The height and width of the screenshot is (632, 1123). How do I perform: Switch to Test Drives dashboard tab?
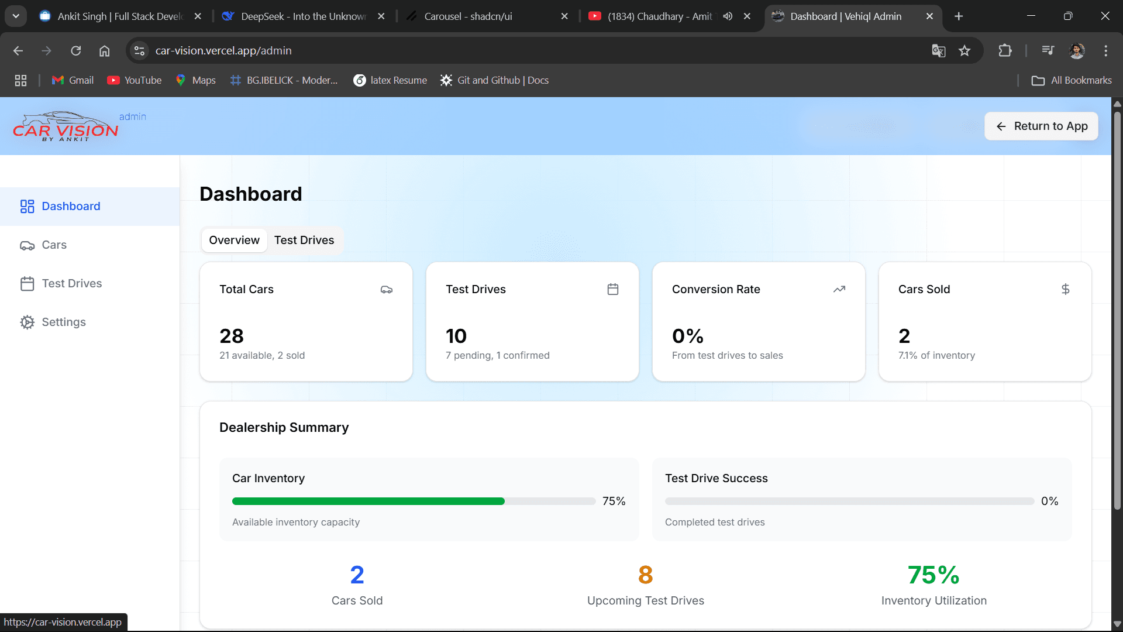pos(304,241)
